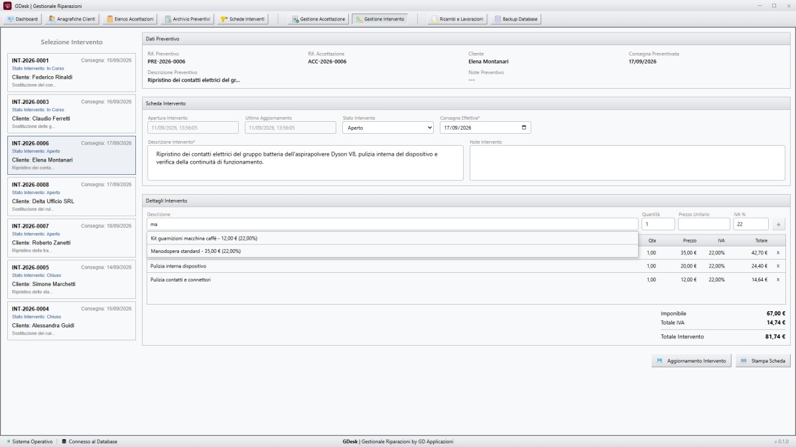This screenshot has height=447, width=796.
Task: Go to Anagrafiche Clienti
Action: [73, 19]
